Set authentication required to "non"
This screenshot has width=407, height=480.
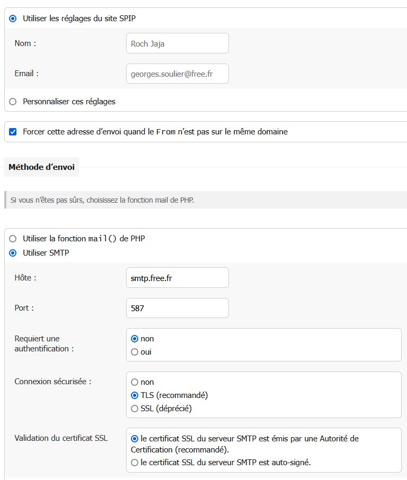point(135,339)
